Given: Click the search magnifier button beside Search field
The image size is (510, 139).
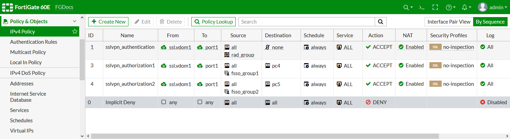Looking at the screenshot, I should (x=380, y=22).
